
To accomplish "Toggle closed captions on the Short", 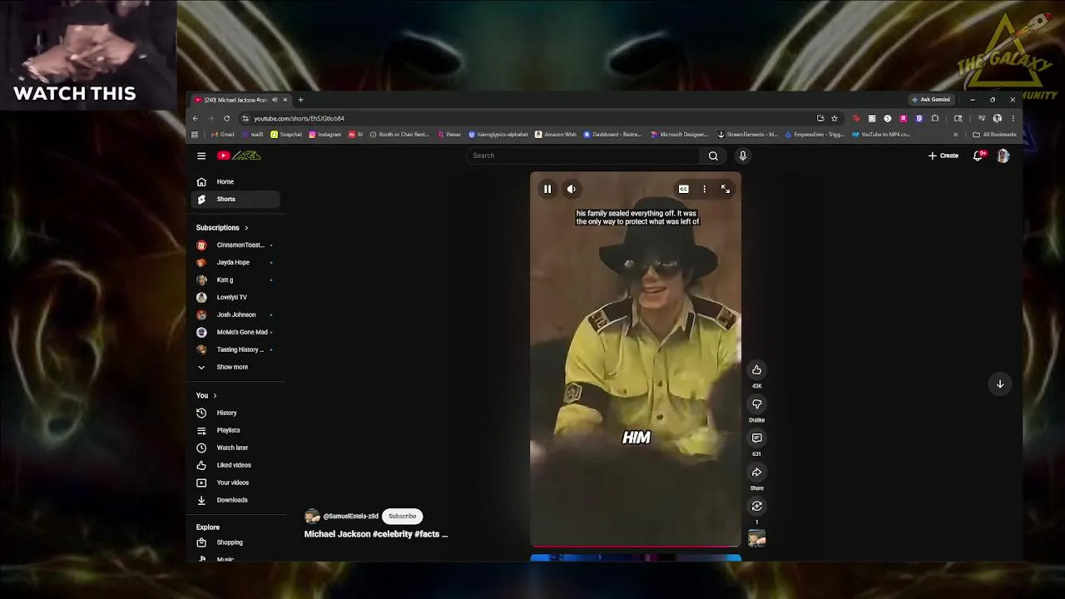I will [683, 190].
